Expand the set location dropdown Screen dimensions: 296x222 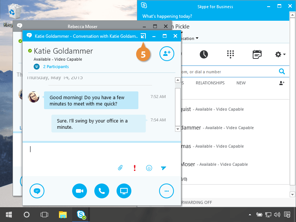click(197, 38)
